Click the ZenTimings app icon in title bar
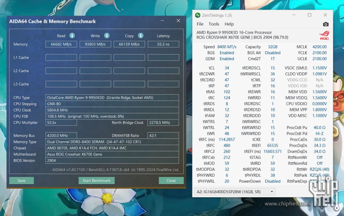 point(198,15)
